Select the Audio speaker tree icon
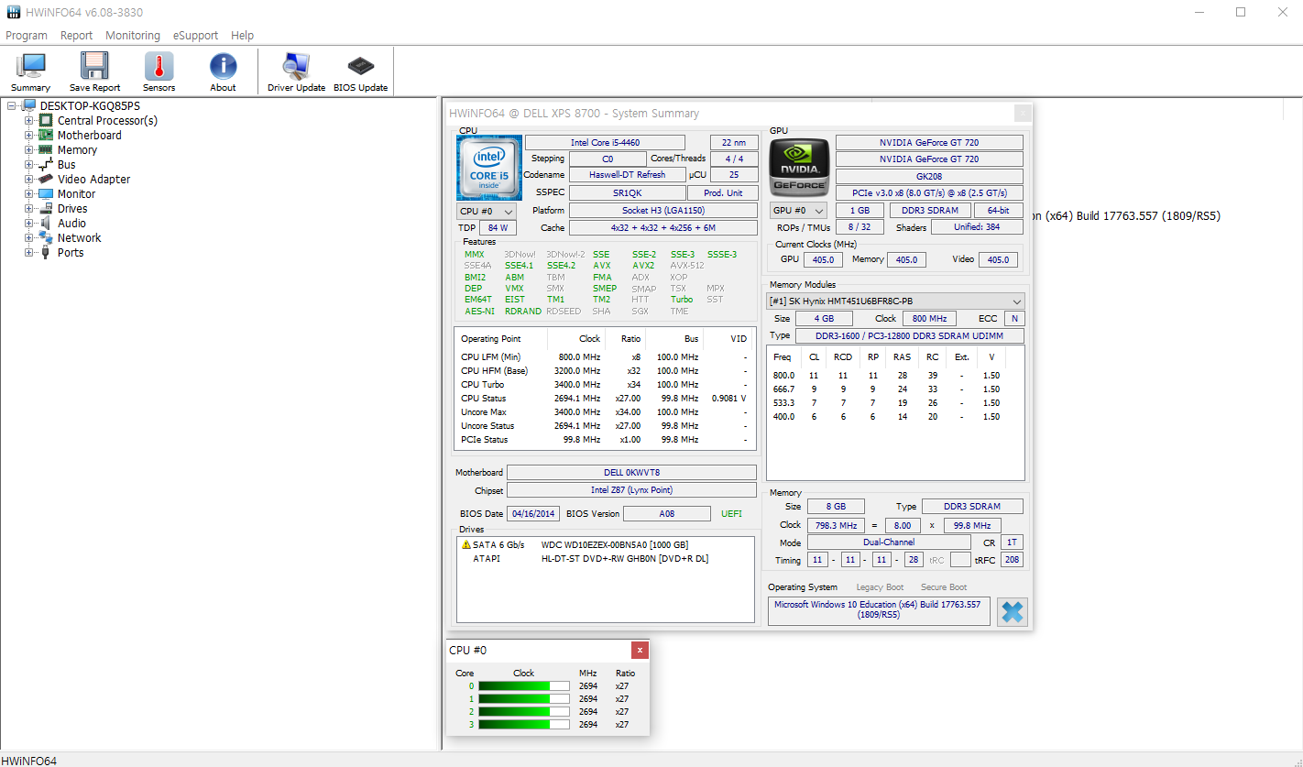The image size is (1303, 767). coord(46,223)
